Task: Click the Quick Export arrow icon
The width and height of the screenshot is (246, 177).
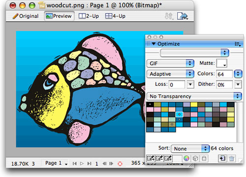Action: pyautogui.click(x=183, y=16)
